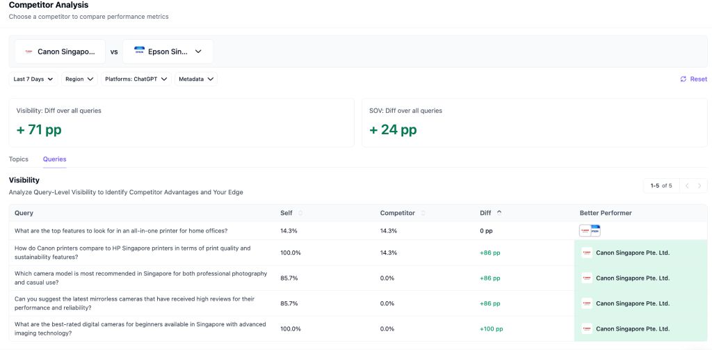Sort by the Competitor column arrows

tap(423, 213)
